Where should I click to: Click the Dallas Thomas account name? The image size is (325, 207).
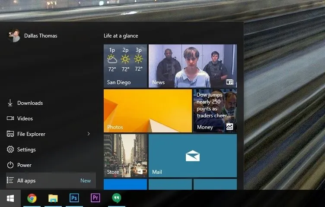point(41,35)
